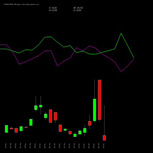Image resolution: width=153 pixels, height=153 pixels.
Task: Click the '16 Oct' date axis label
Action: (x=74, y=146)
